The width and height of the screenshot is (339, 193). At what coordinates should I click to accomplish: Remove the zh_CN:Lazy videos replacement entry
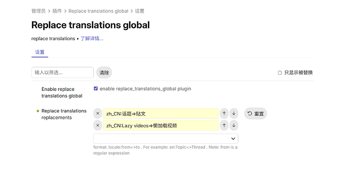tap(98, 125)
